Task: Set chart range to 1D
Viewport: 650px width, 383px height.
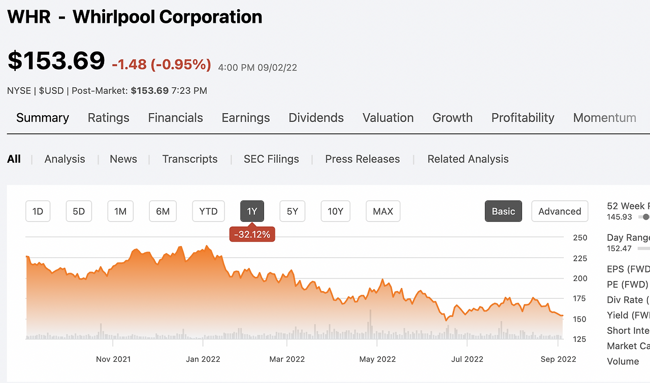Action: tap(38, 212)
